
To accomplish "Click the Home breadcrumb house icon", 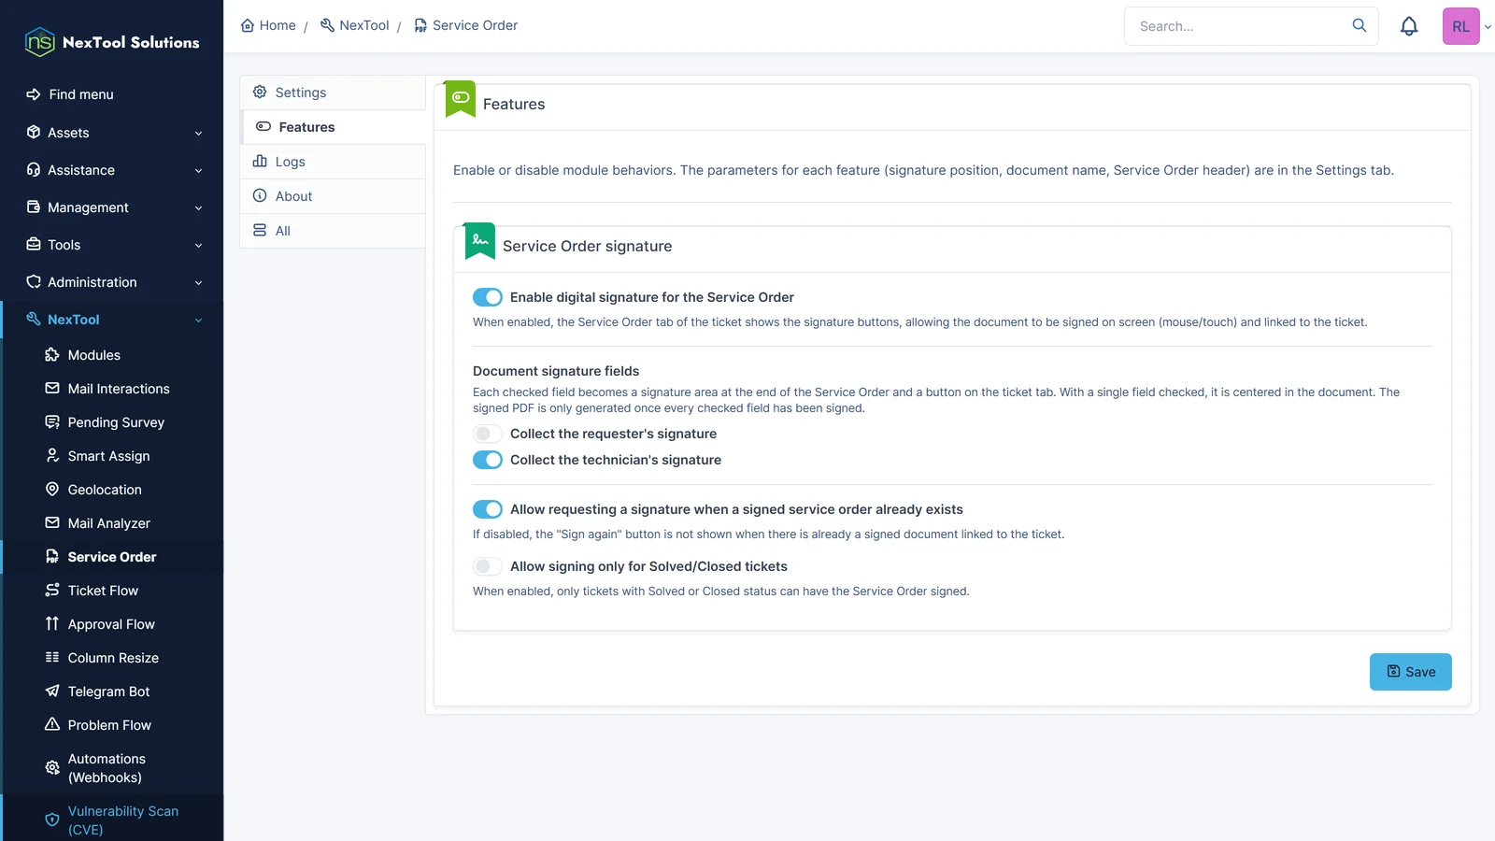I will pos(248,25).
